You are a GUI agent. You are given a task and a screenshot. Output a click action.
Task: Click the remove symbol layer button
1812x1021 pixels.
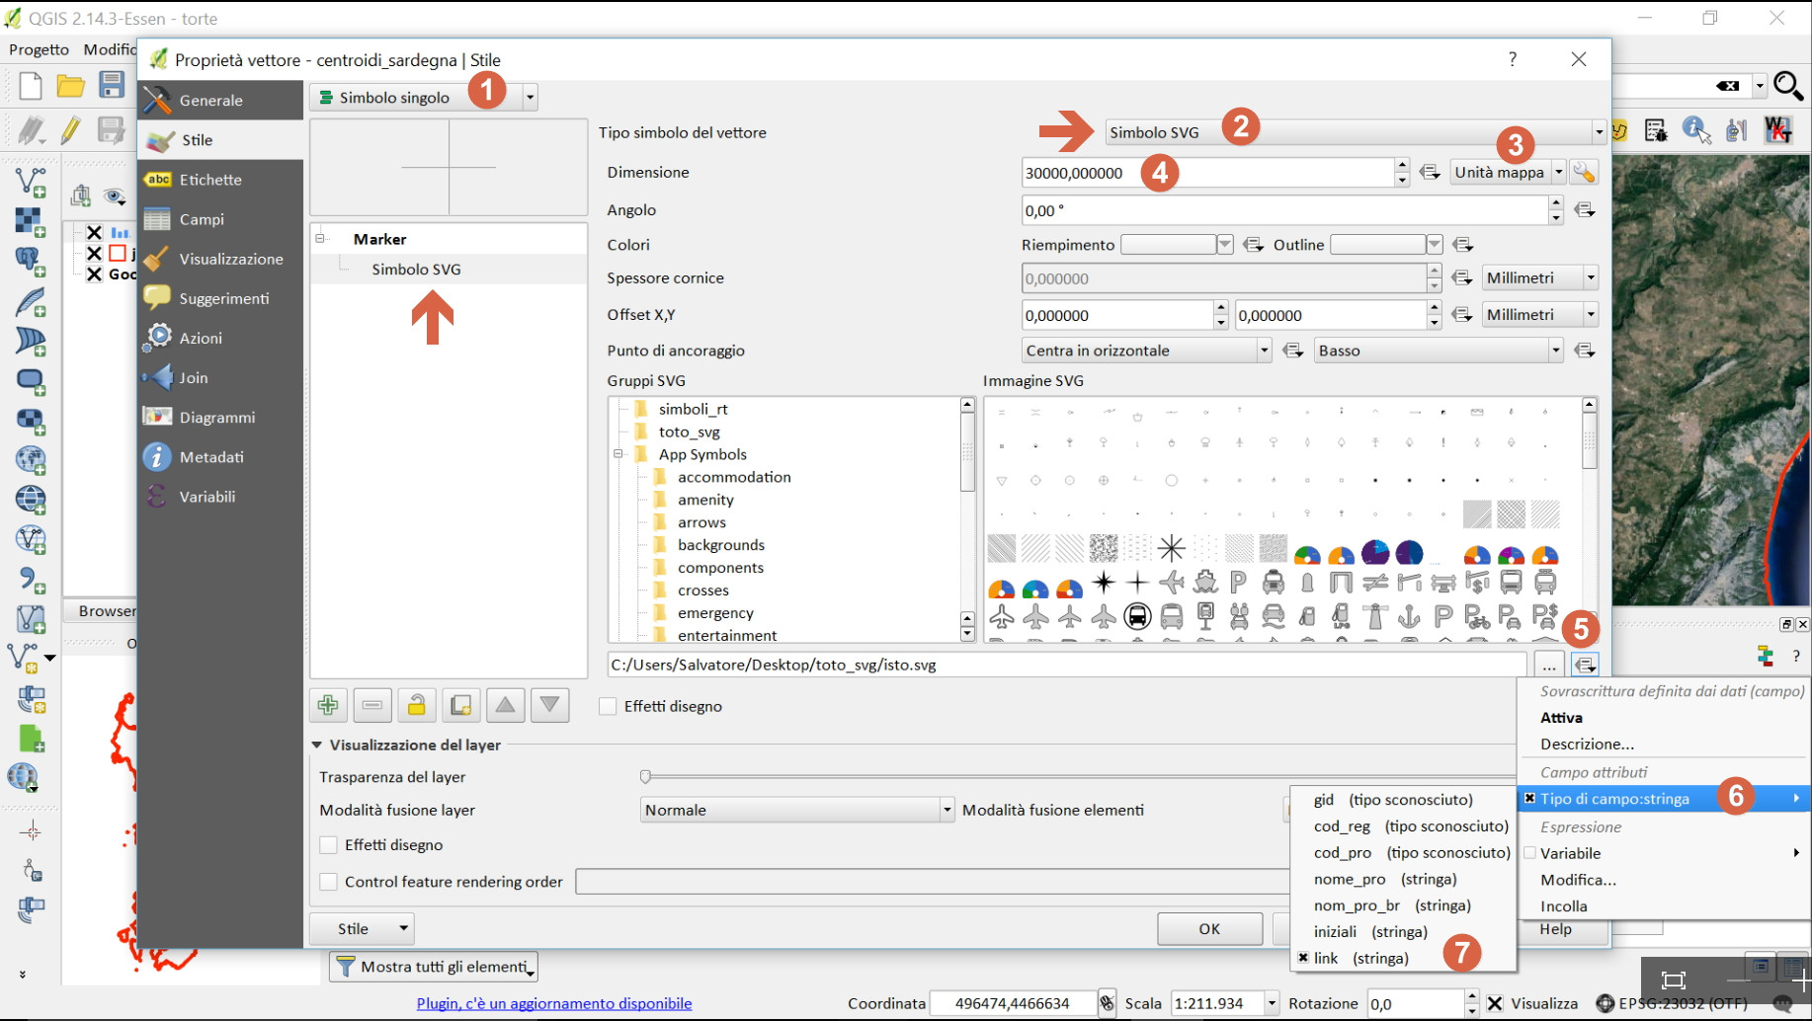pos(372,705)
